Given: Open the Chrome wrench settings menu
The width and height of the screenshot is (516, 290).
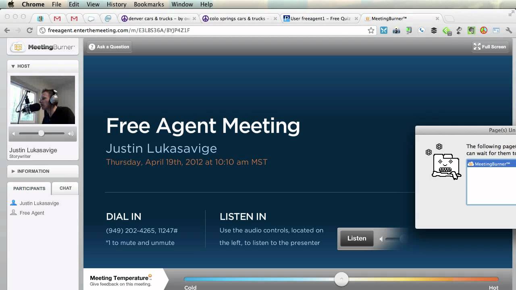Looking at the screenshot, I should pos(508,30).
